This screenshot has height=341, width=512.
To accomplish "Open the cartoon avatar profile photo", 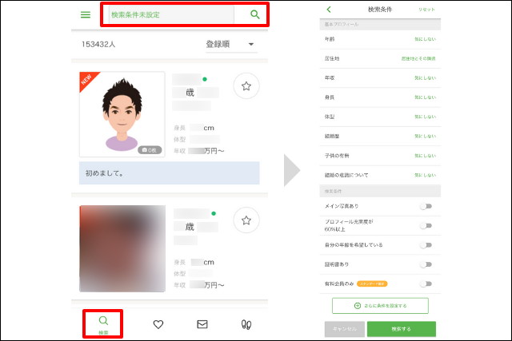I will point(122,114).
